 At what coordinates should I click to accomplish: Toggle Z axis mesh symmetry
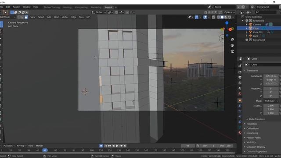(216, 12)
